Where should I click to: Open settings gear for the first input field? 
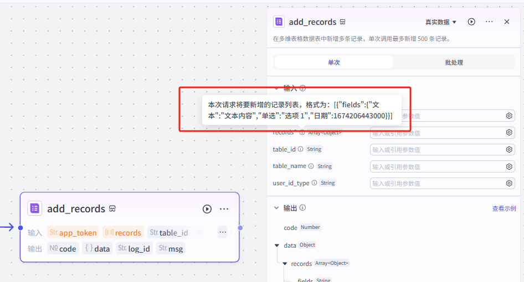509,116
